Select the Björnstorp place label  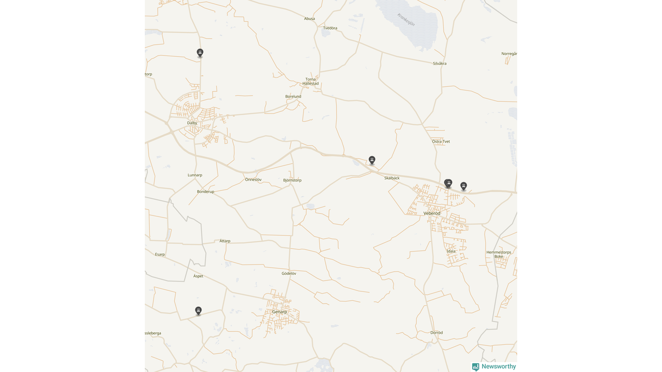292,180
